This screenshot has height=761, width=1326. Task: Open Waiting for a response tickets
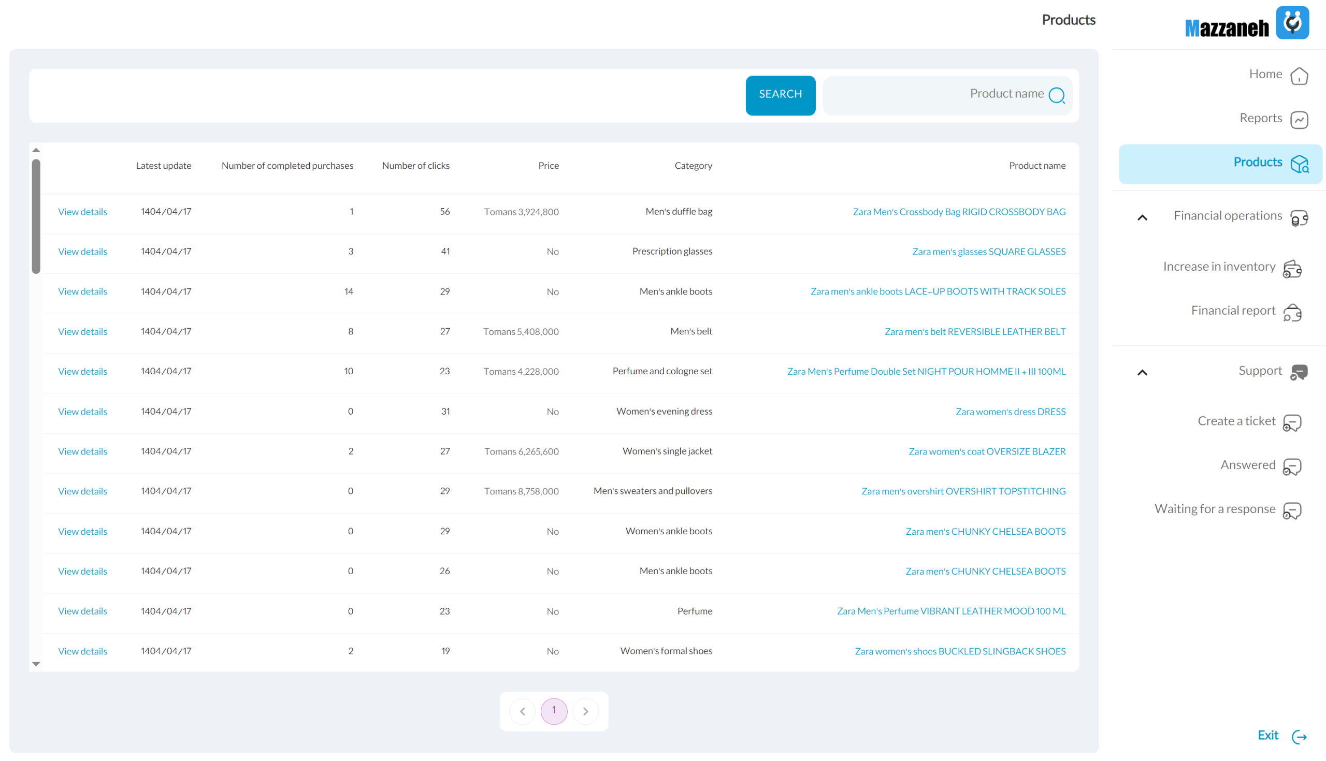pyautogui.click(x=1215, y=508)
